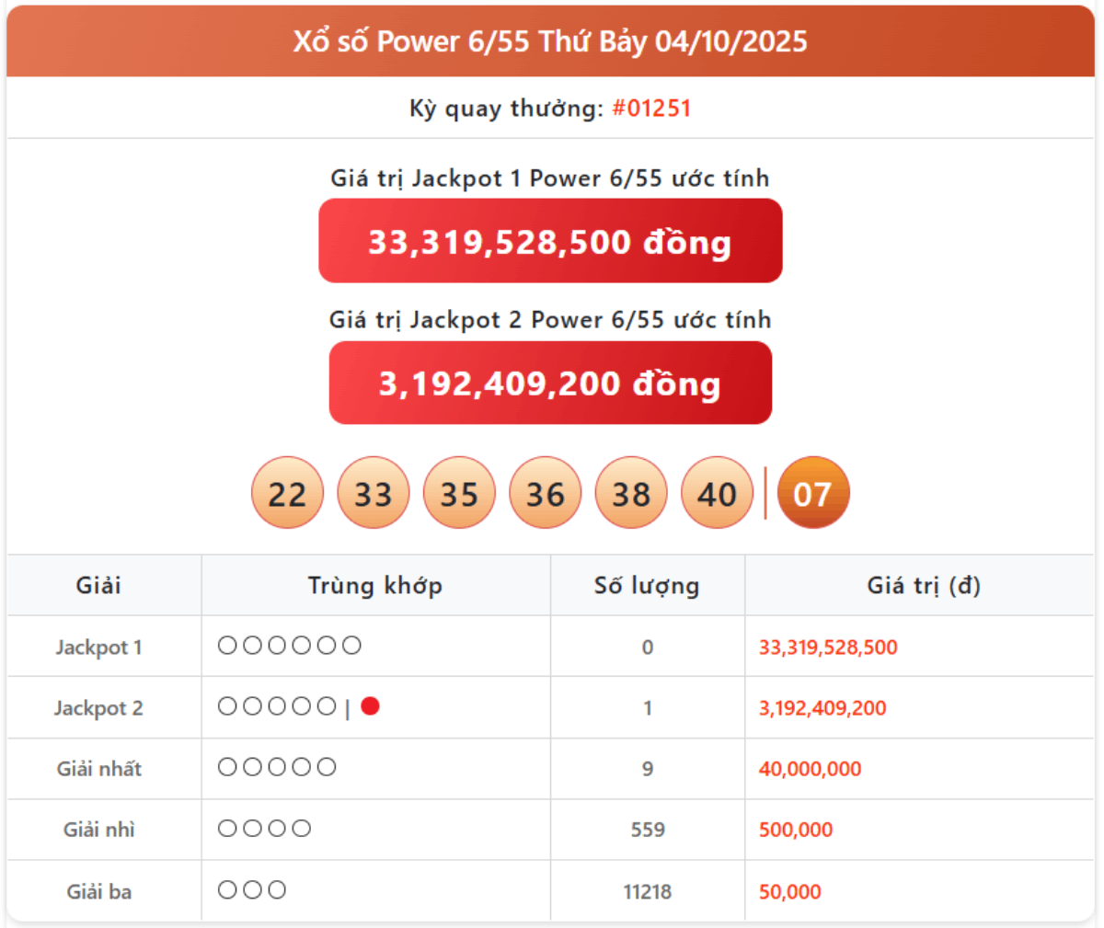Click the 'Giá trị (đ)' column header
Screen dimensions: 1104x928
click(924, 586)
